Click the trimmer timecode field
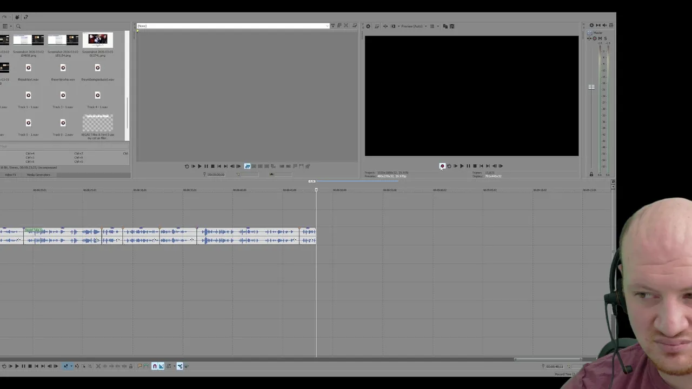 [215, 174]
